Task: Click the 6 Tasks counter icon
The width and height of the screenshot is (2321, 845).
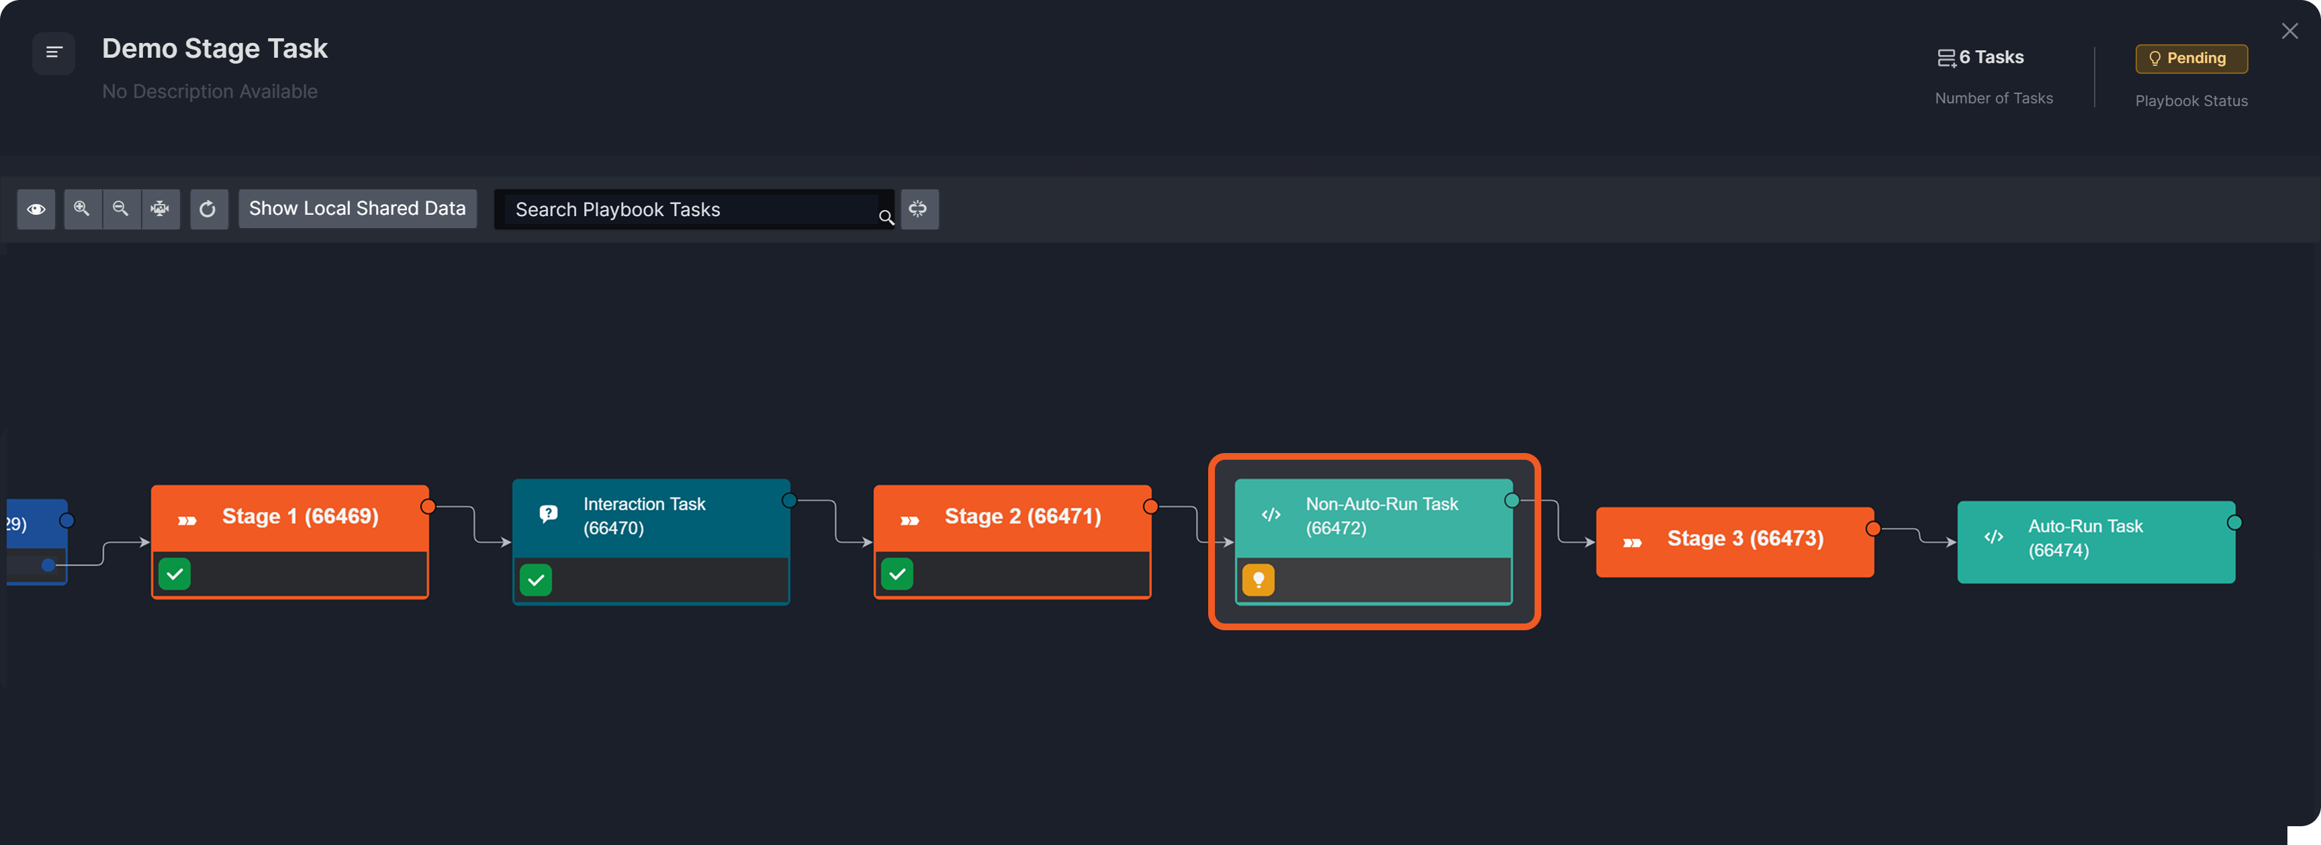Action: click(1946, 58)
